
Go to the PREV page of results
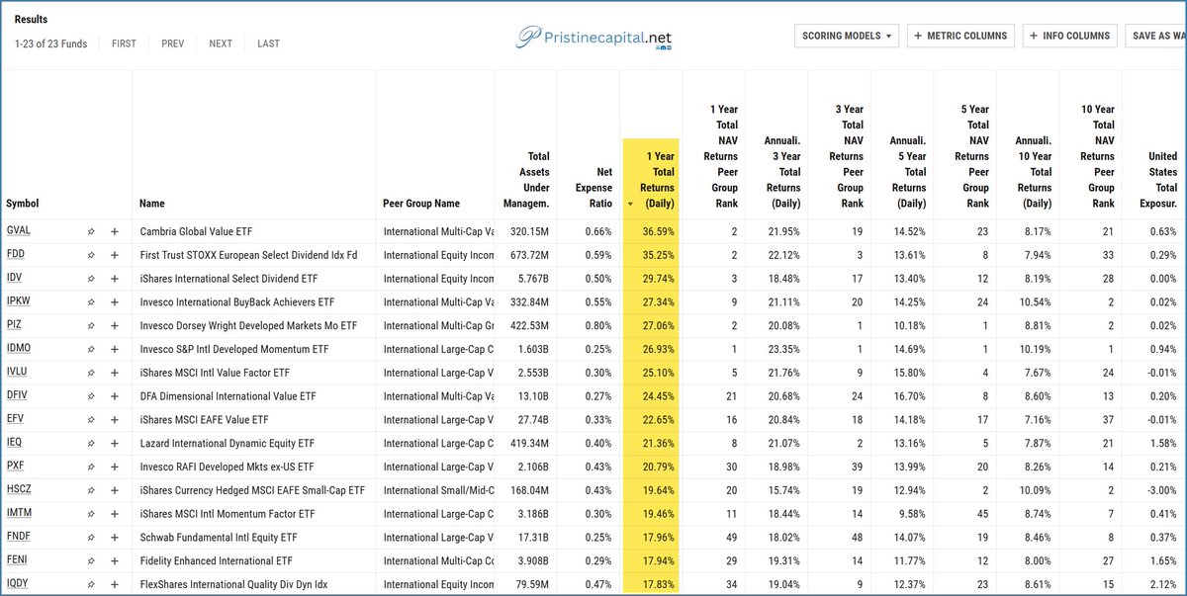(x=173, y=43)
